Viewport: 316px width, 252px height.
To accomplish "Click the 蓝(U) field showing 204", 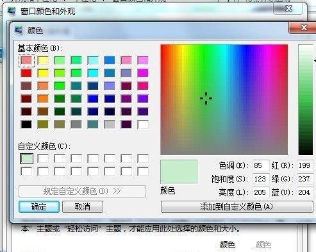I will coord(305,192).
